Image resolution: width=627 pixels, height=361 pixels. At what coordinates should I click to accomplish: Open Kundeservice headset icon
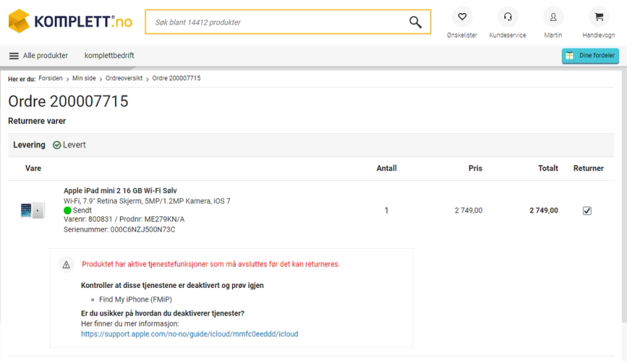(507, 17)
